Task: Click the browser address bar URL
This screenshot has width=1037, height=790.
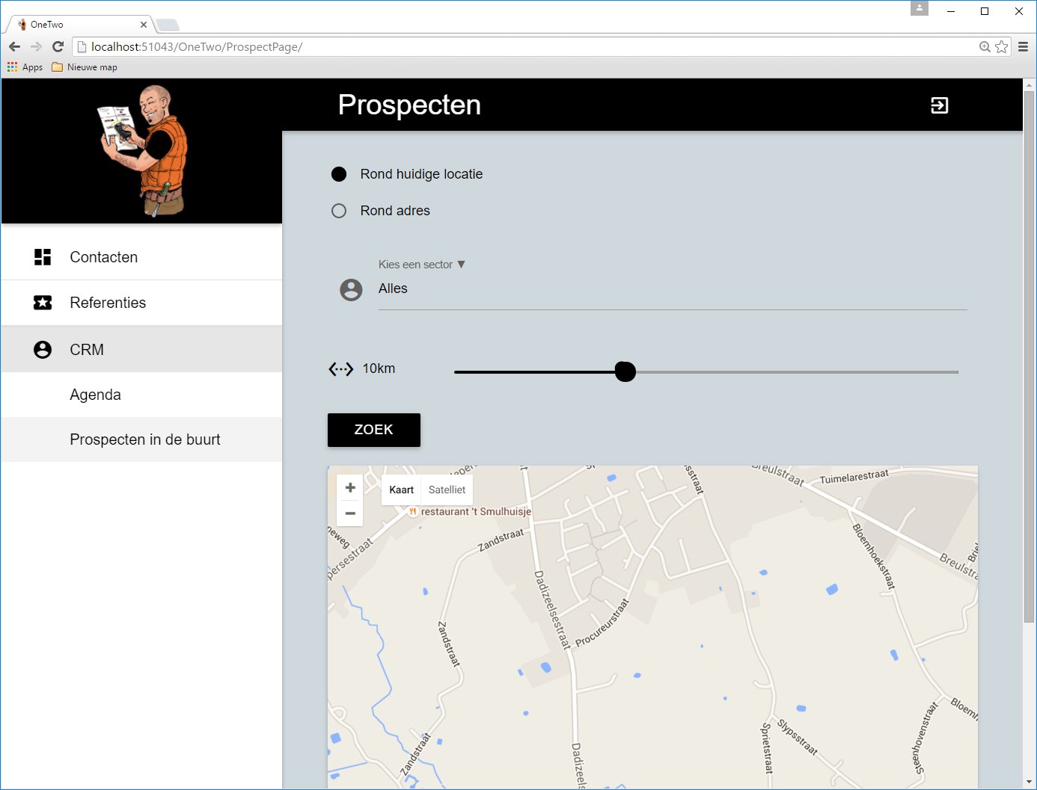Action: [x=197, y=47]
